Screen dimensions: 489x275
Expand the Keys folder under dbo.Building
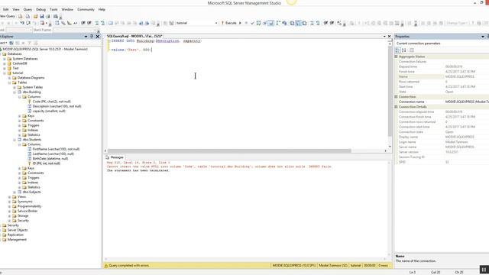coord(19,115)
